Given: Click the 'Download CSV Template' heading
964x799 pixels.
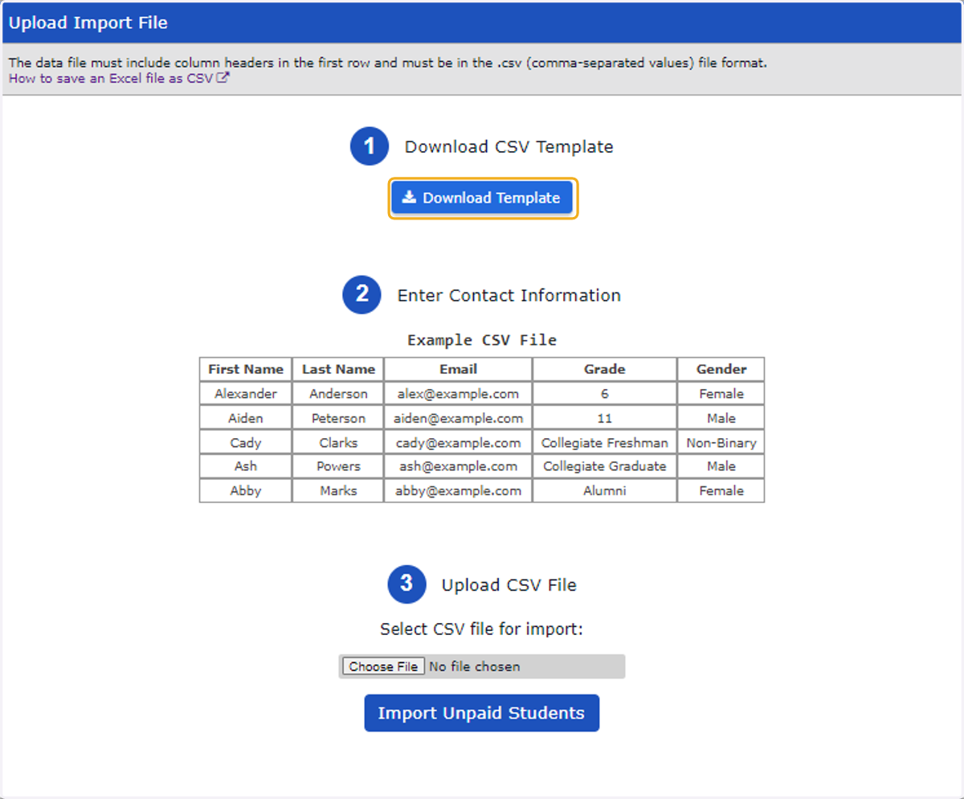Looking at the screenshot, I should (509, 147).
